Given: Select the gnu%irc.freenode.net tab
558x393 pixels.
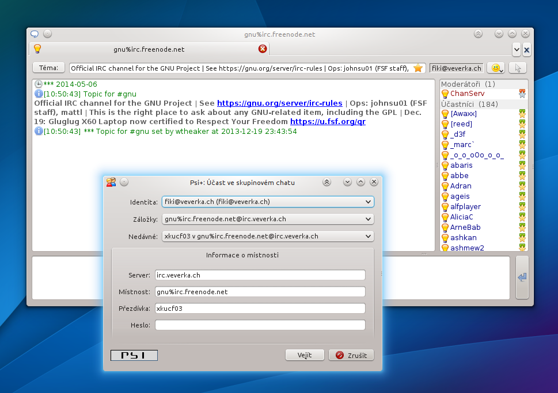Looking at the screenshot, I should [149, 49].
